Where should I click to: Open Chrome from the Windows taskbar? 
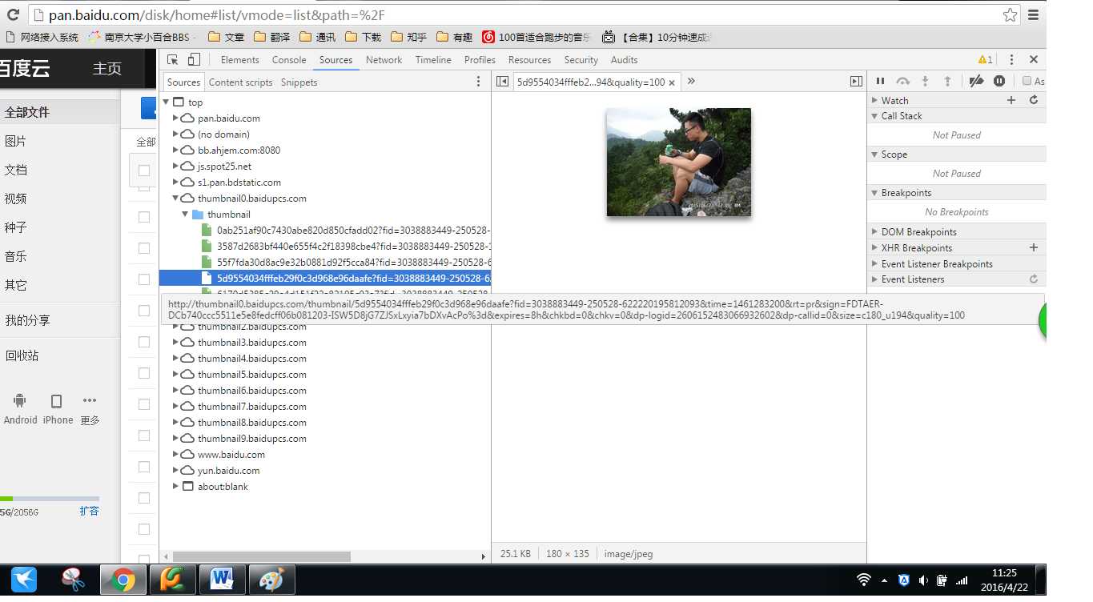[x=123, y=580]
